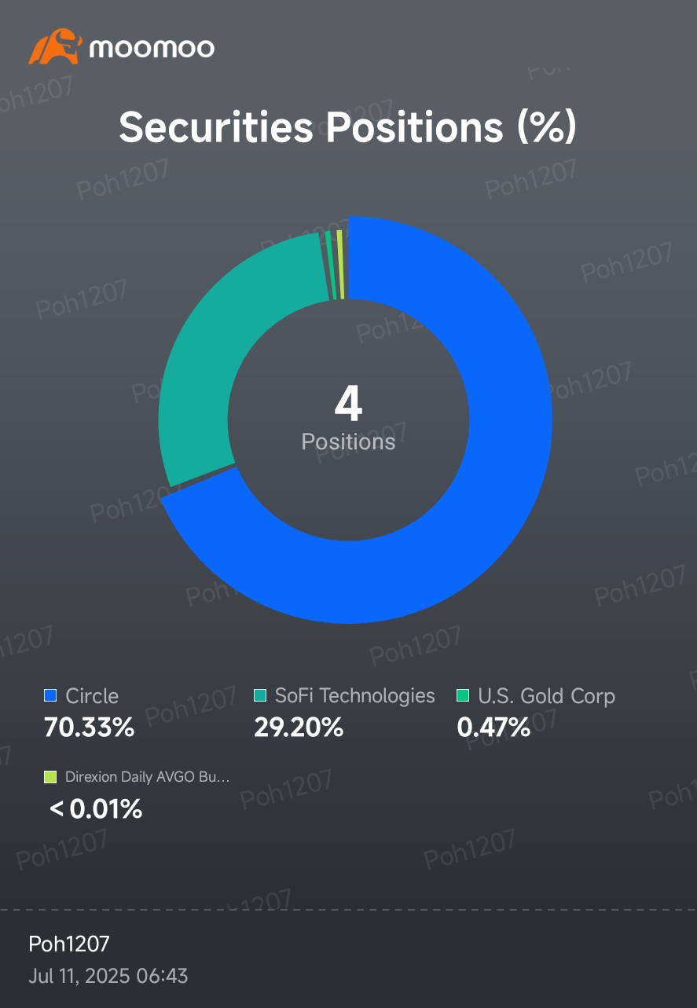The width and height of the screenshot is (697, 1008).
Task: Click the 0.47% percentage value
Action: [x=493, y=728]
